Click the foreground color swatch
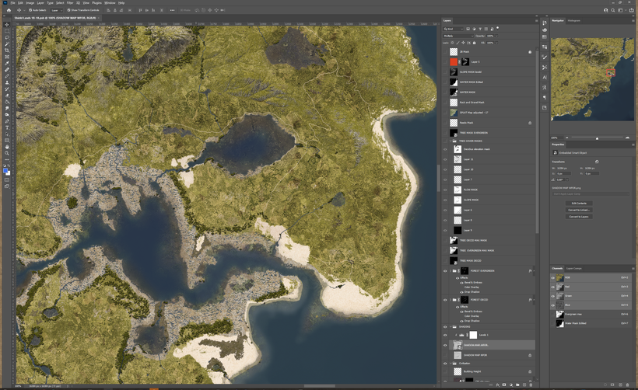 click(5, 171)
